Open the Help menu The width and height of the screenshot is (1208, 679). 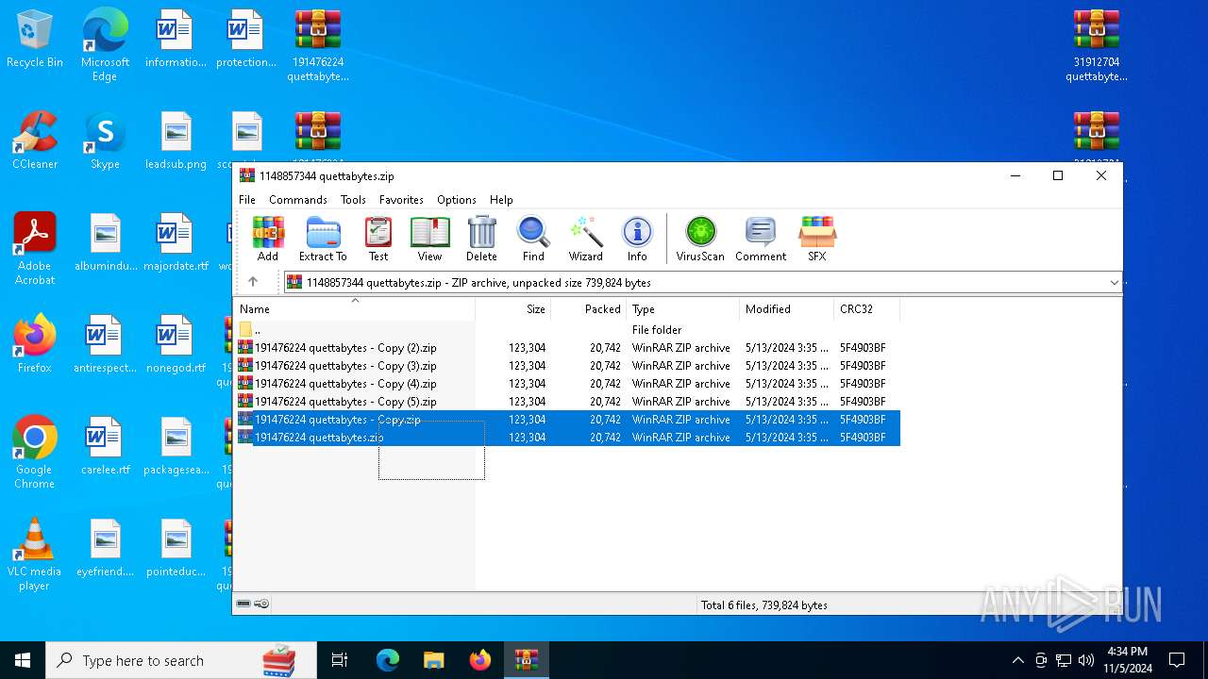point(501,200)
